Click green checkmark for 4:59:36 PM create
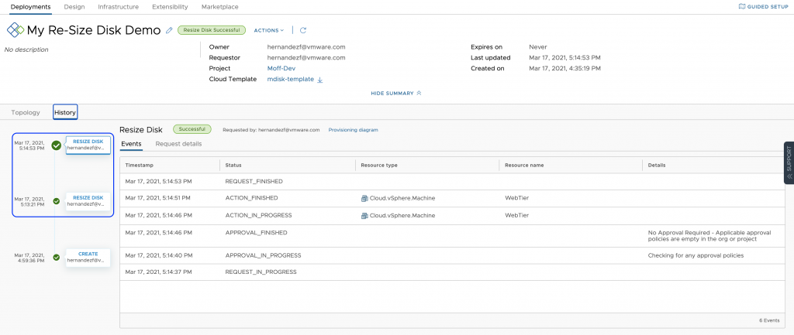Viewport: 794px width, 335px height. pos(56,257)
